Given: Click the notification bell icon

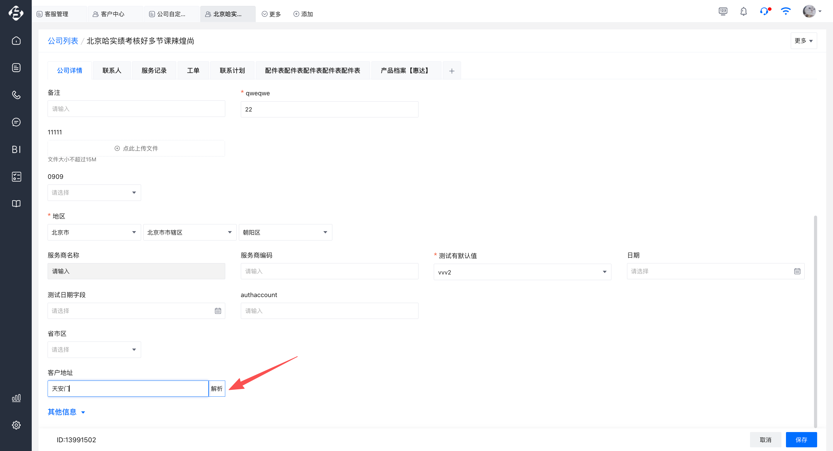Looking at the screenshot, I should pyautogui.click(x=743, y=12).
